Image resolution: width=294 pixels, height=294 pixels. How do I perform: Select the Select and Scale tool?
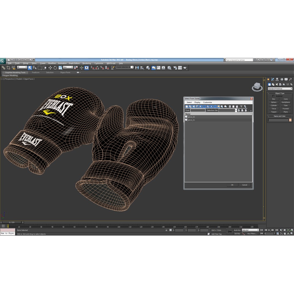tap(60, 68)
